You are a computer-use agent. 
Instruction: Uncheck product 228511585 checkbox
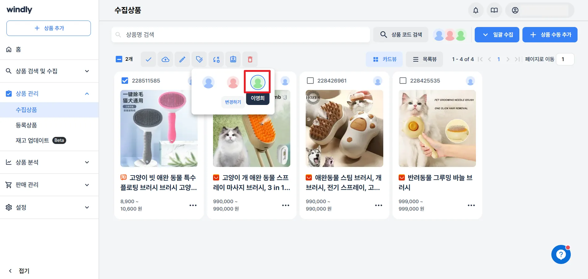[125, 80]
